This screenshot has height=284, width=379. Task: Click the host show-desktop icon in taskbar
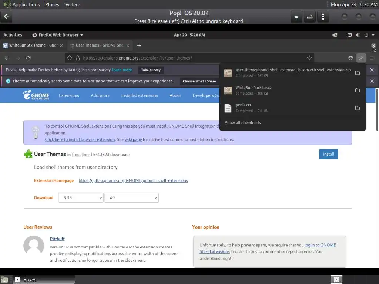pos(4,280)
